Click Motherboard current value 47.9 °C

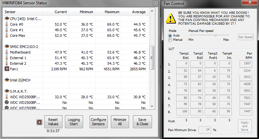(x=61, y=52)
